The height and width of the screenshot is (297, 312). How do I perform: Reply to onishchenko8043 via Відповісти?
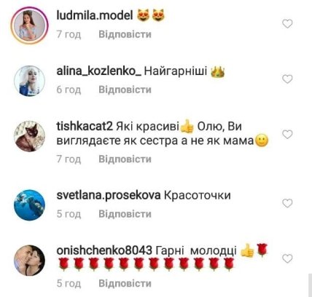coord(125,283)
